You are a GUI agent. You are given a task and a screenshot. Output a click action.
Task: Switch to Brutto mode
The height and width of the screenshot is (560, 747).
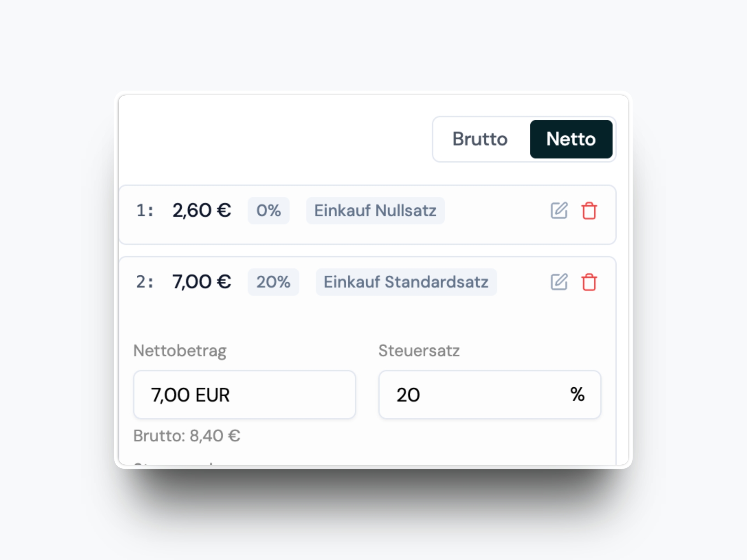(480, 139)
